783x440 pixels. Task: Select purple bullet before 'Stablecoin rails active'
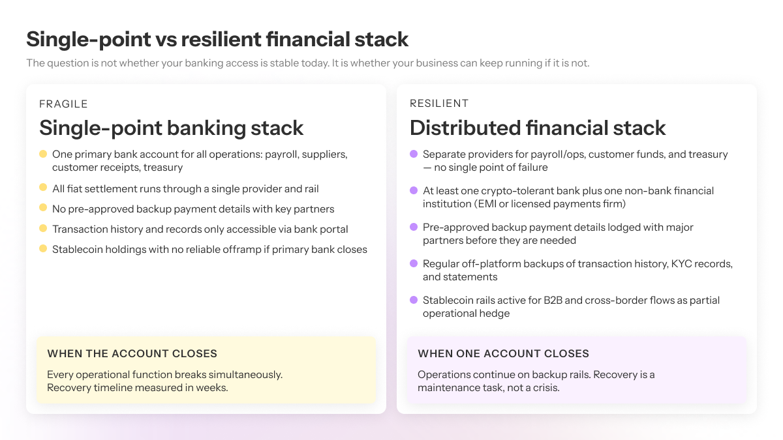tap(414, 300)
